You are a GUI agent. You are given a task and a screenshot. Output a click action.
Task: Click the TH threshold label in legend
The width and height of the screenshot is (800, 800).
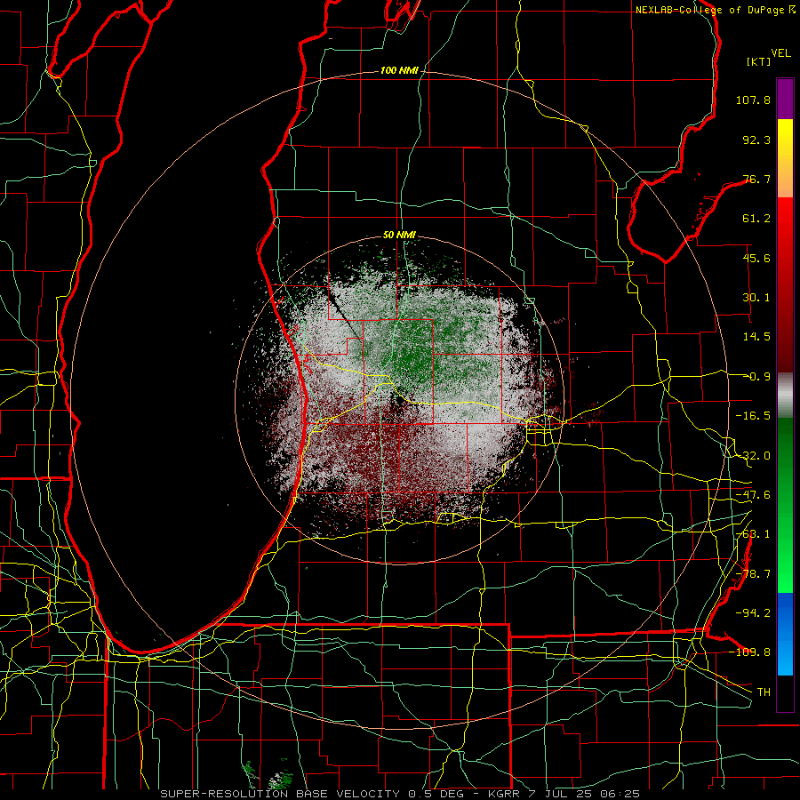[764, 692]
